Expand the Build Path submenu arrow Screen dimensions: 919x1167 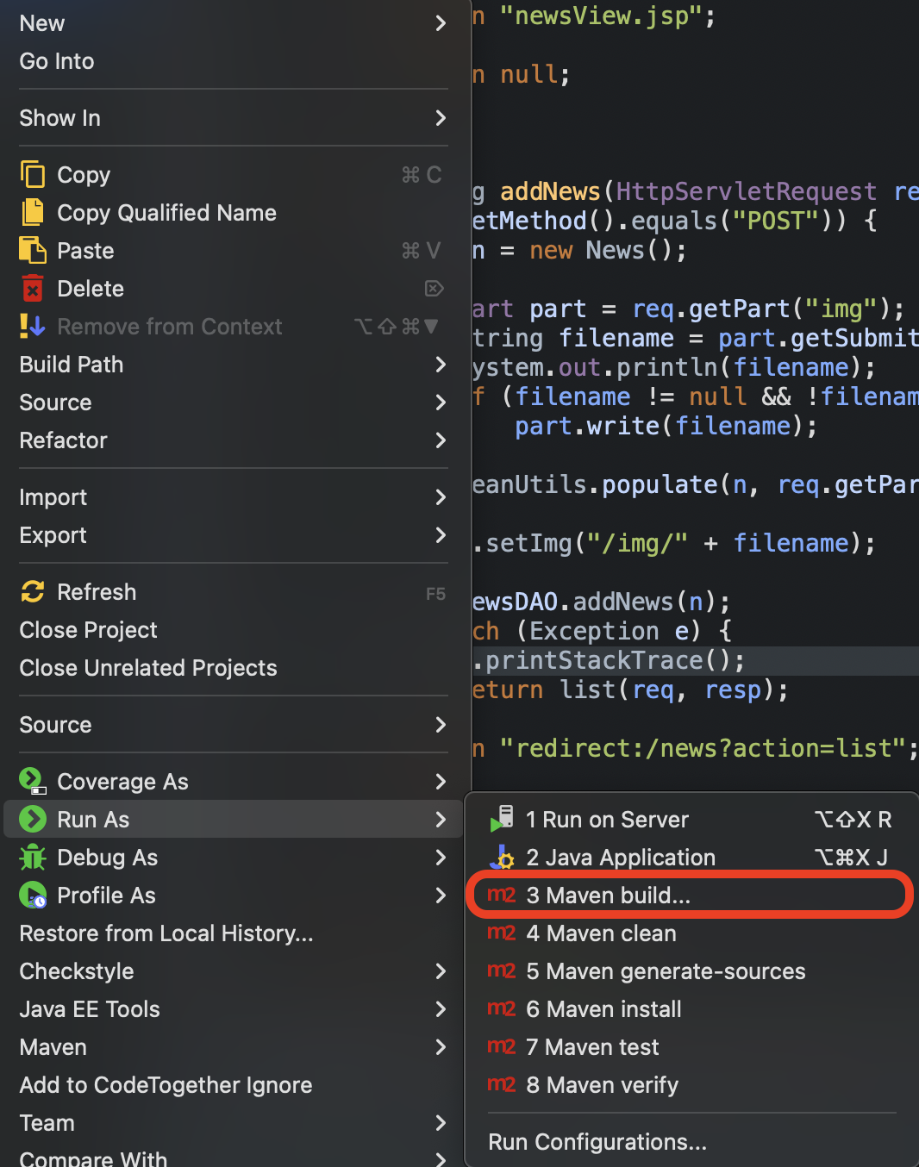[441, 365]
